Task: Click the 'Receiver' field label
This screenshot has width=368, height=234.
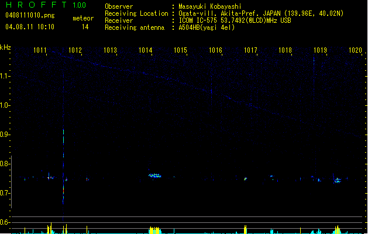Action: 119,20
